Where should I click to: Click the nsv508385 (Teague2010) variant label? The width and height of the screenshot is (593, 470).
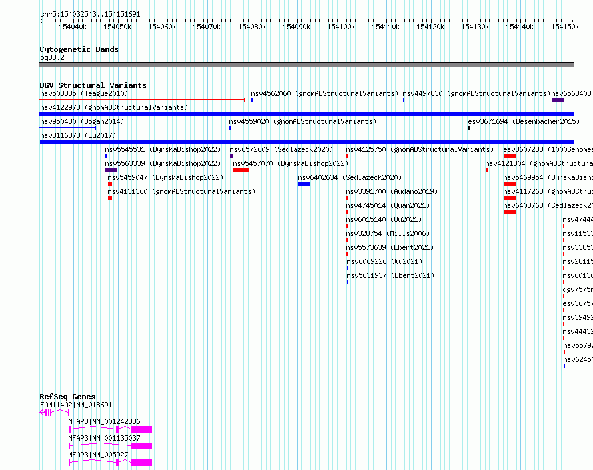(84, 93)
